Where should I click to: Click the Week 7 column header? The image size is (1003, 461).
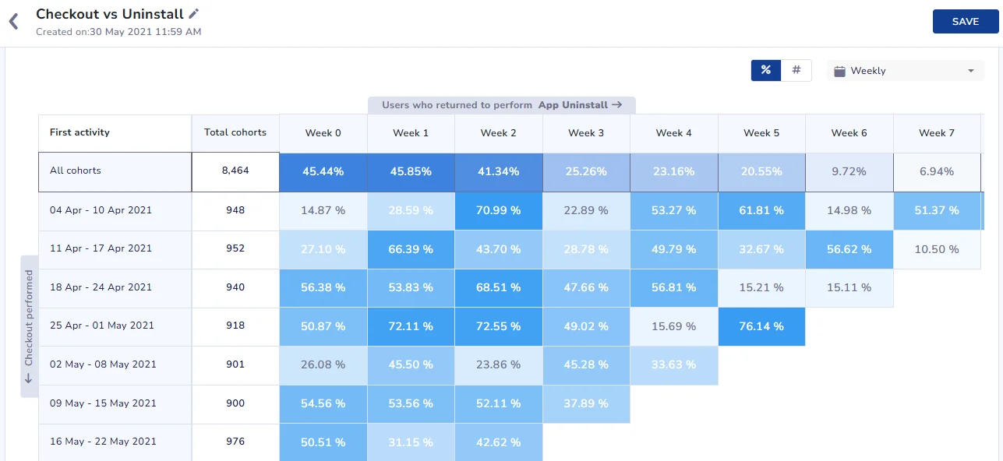point(936,133)
